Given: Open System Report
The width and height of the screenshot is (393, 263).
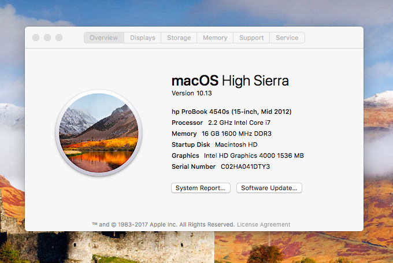Looking at the screenshot, I should point(201,188).
